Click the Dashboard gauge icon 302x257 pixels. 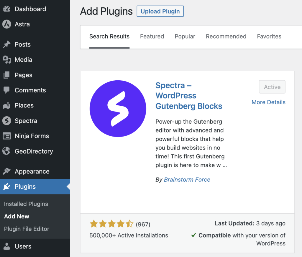coord(6,9)
